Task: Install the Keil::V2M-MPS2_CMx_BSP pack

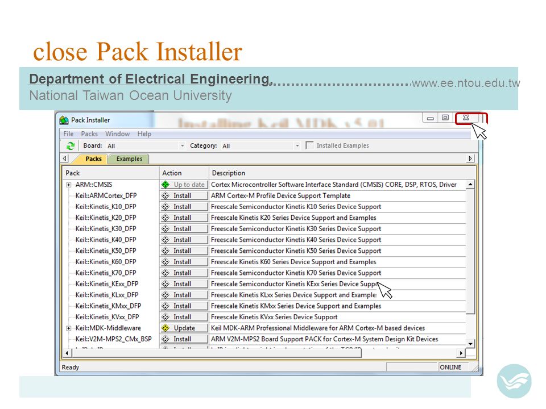Action: pyautogui.click(x=184, y=339)
